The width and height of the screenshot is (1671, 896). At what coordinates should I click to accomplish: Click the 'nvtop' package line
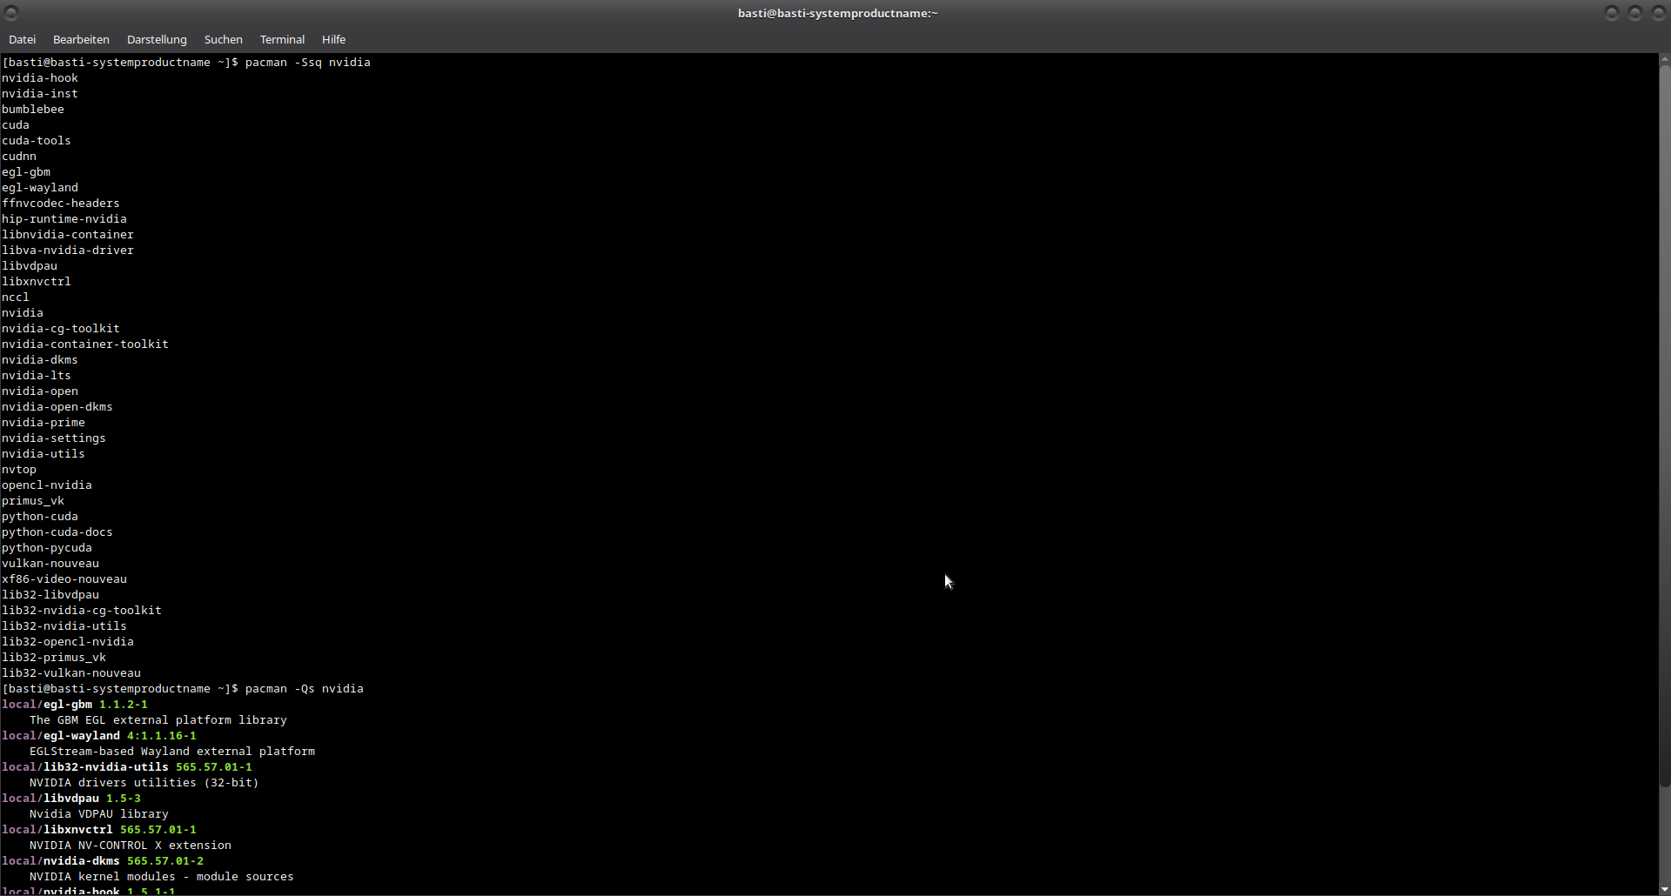click(19, 470)
